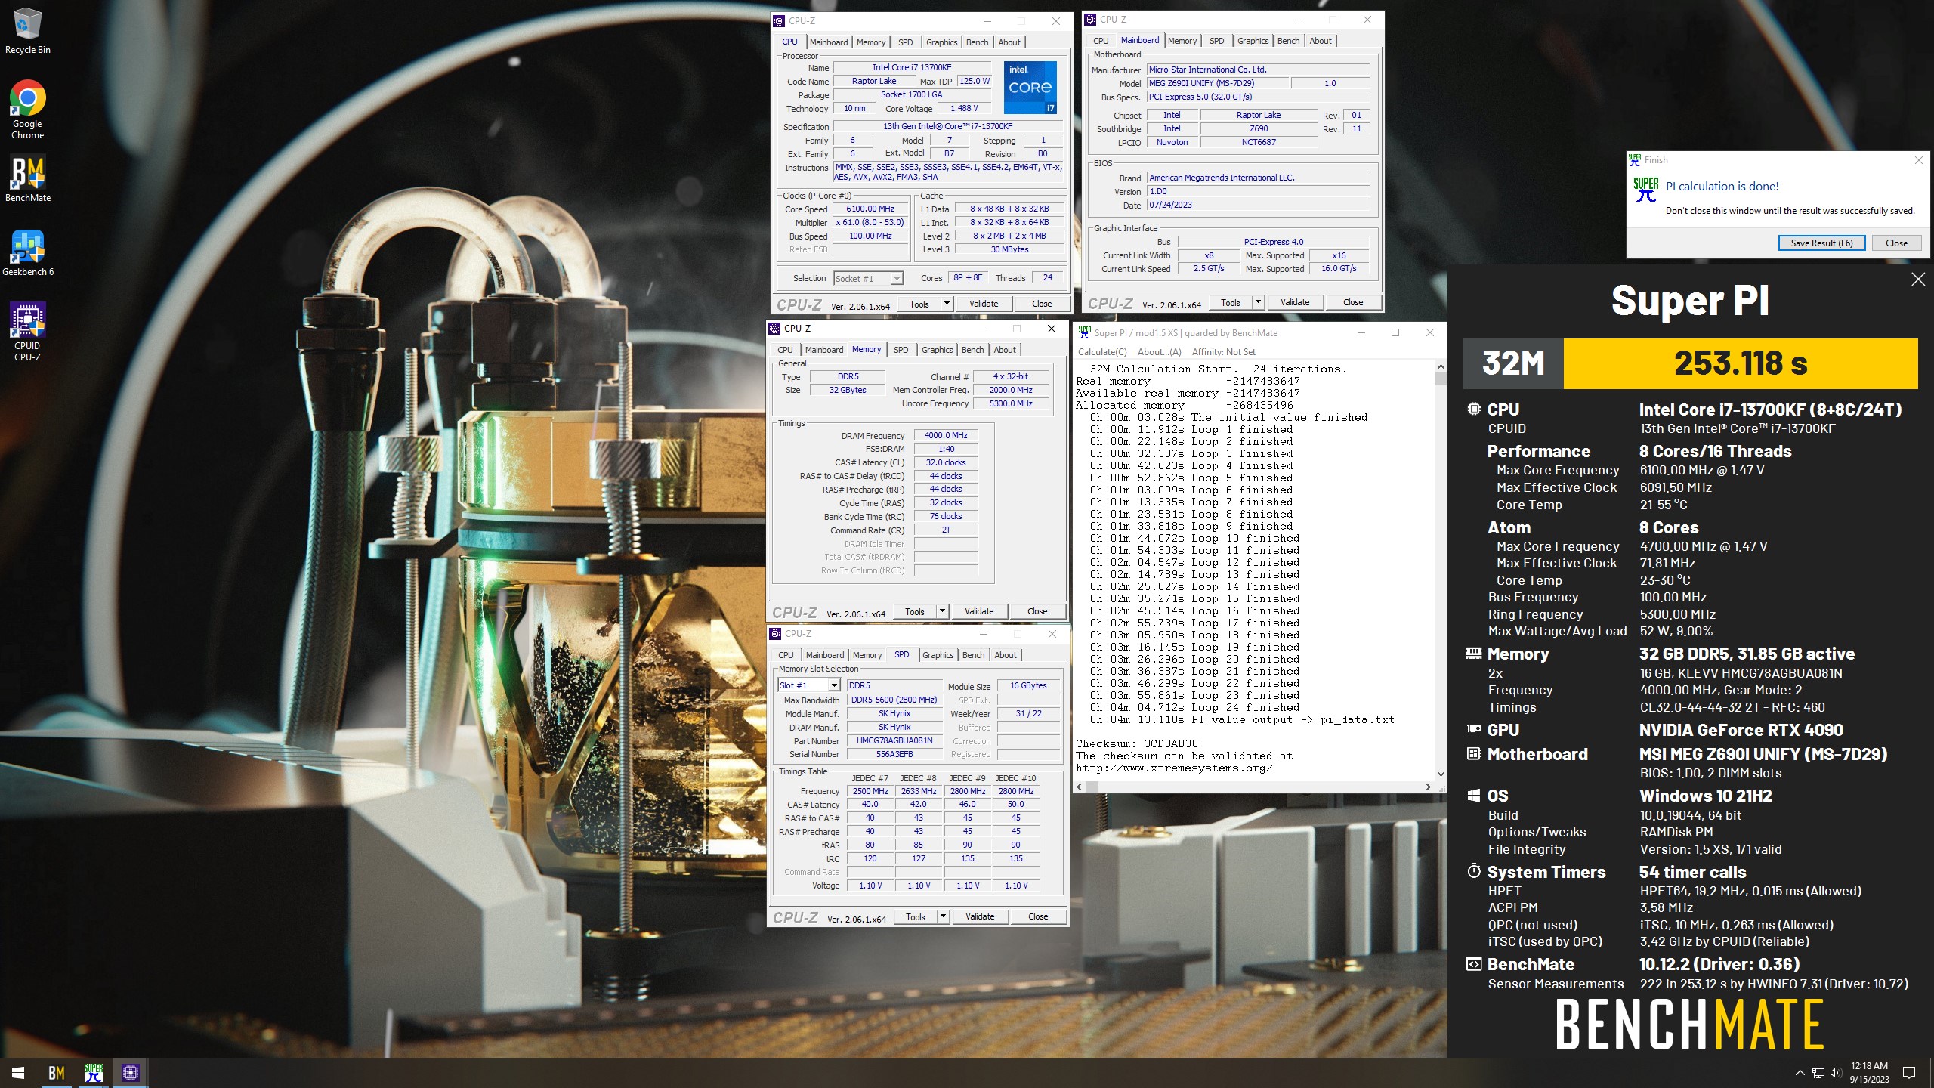Open CPUID CPU-Z desktop shortcut

27,331
